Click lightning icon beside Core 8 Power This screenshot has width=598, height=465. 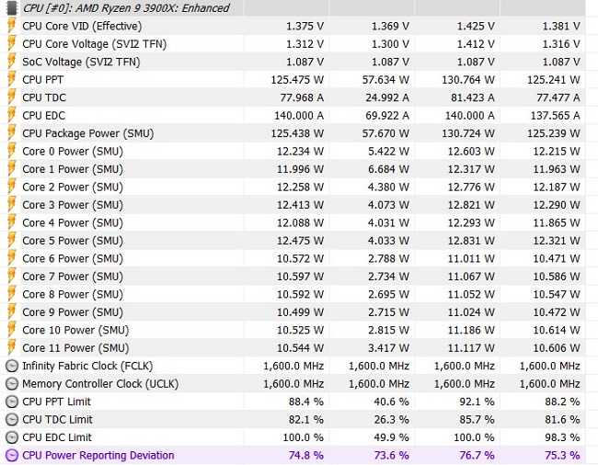pyautogui.click(x=12, y=294)
